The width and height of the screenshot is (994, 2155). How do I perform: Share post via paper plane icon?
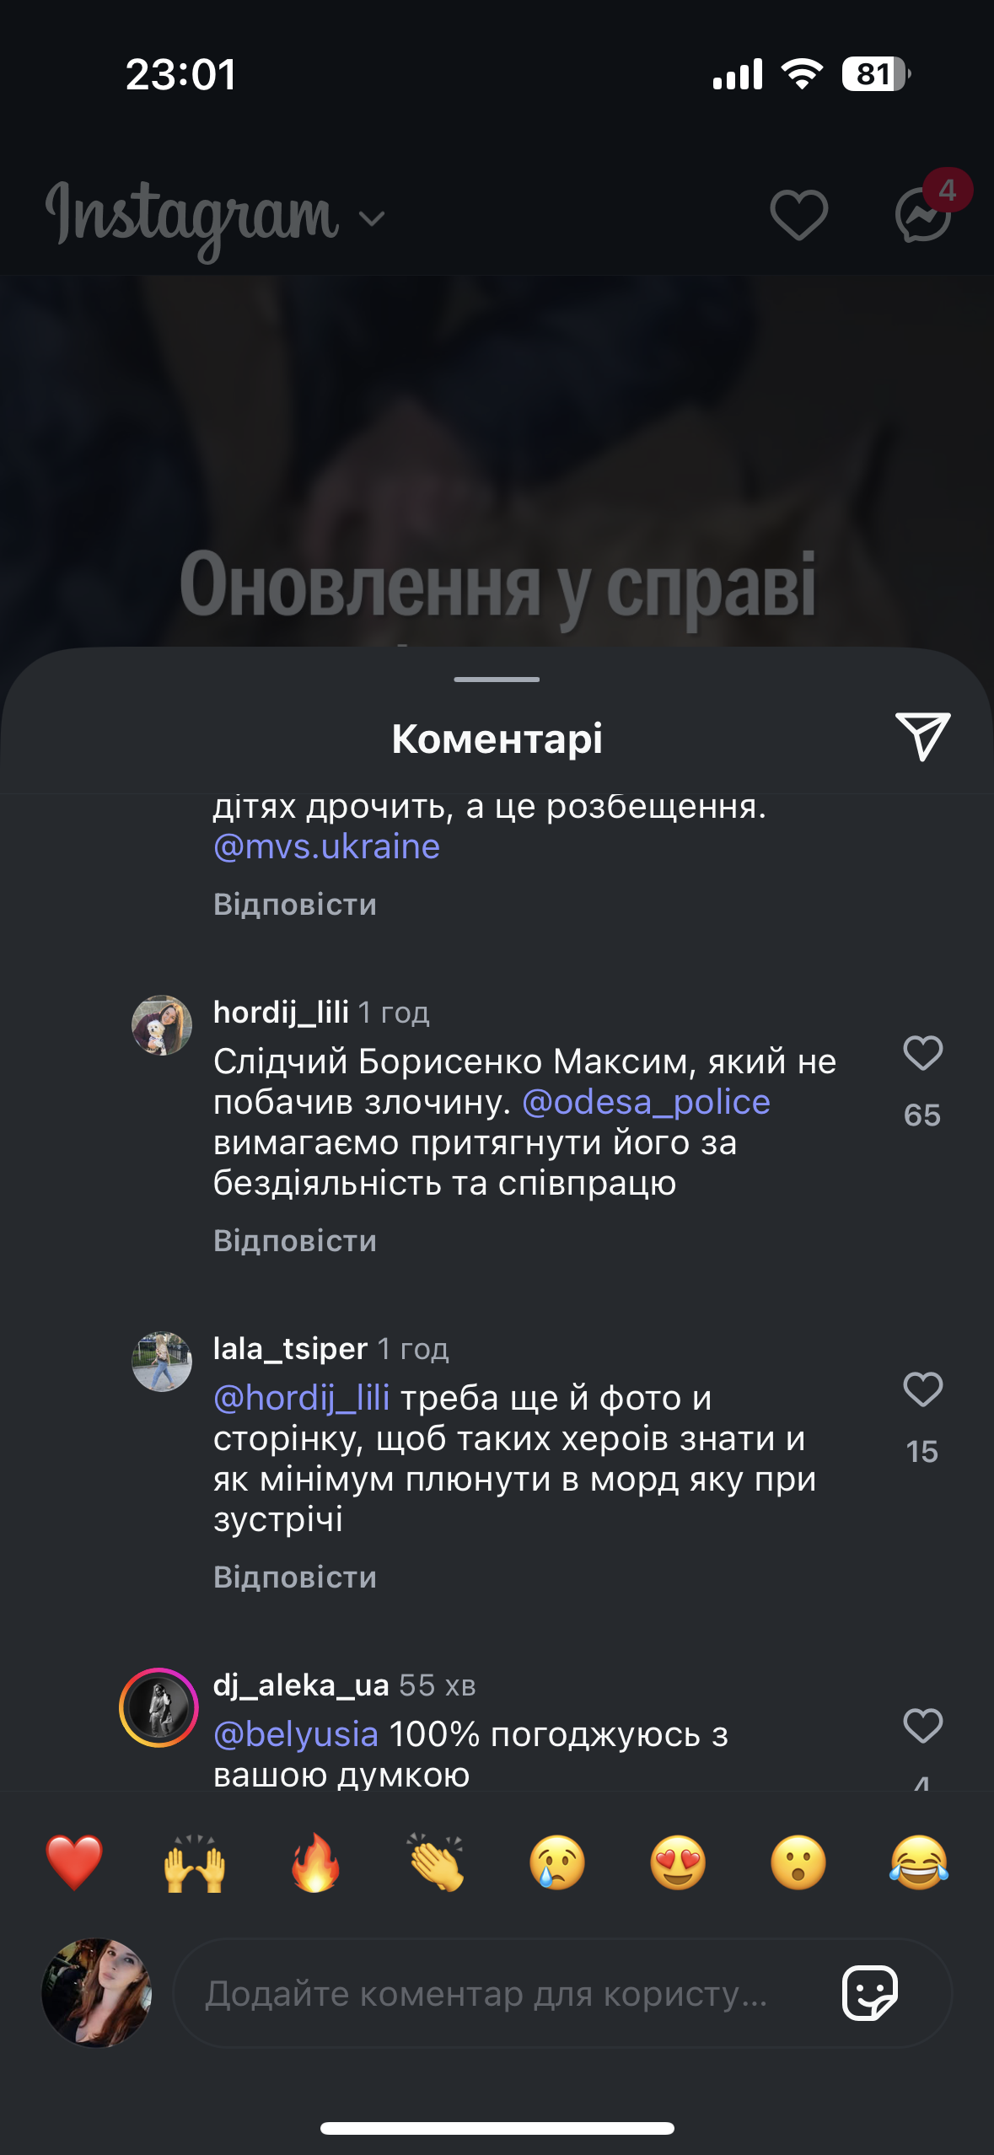coord(922,737)
